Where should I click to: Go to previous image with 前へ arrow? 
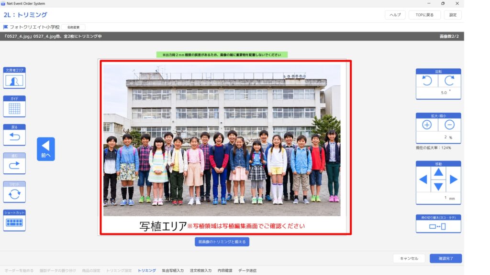tap(45, 149)
